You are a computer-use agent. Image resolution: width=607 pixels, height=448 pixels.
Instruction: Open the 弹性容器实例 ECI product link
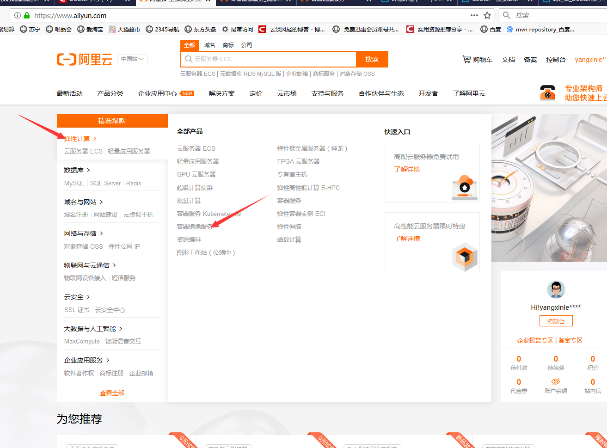301,214
